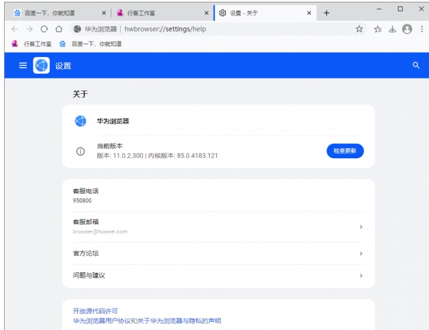The image size is (429, 330).
Task: Click the info icon beside current version
Action: (x=80, y=151)
